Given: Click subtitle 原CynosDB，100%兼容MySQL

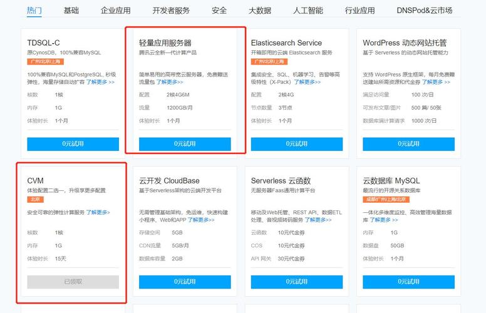Looking at the screenshot, I should [x=64, y=53].
